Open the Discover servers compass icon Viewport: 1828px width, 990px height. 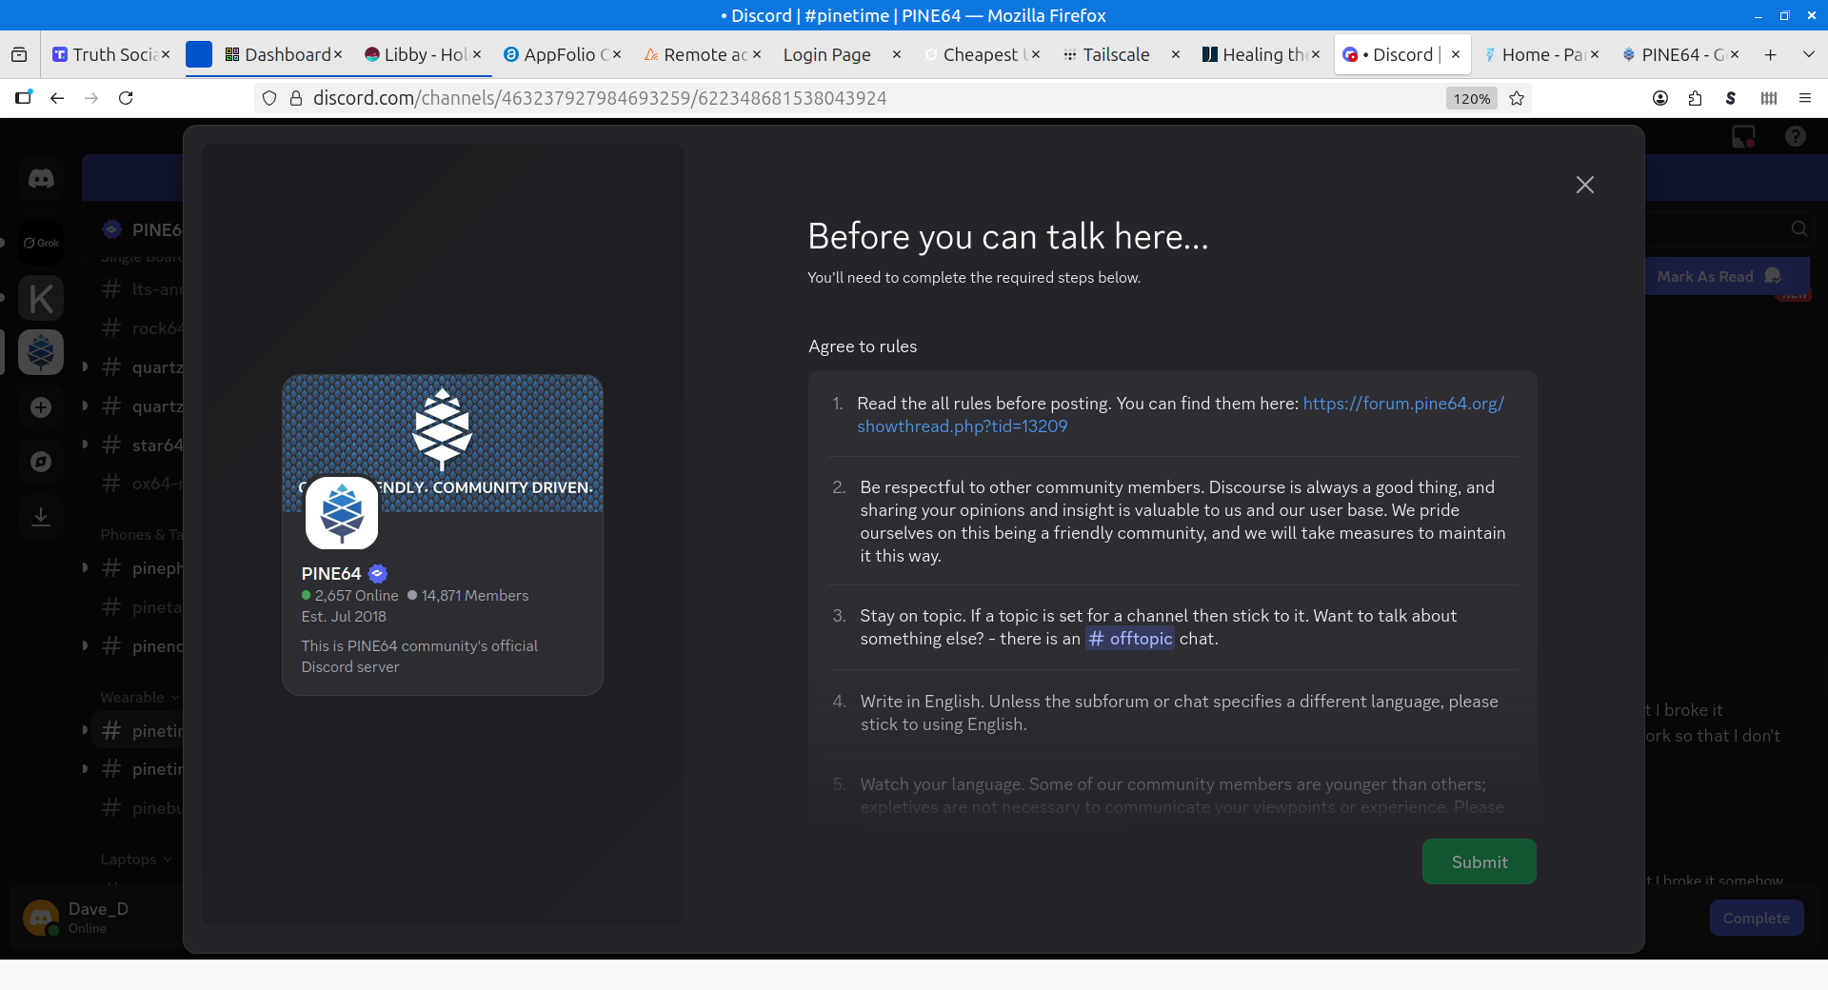coord(41,462)
